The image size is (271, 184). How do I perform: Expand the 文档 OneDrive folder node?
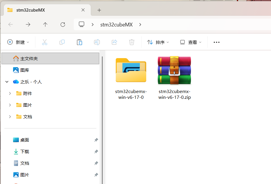[x=10, y=117]
